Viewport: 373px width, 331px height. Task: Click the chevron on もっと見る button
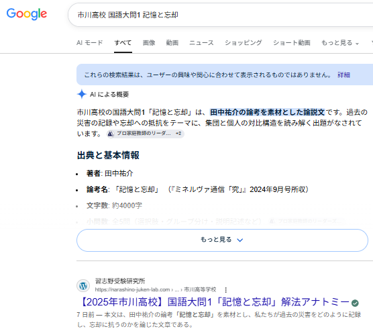coord(240,240)
